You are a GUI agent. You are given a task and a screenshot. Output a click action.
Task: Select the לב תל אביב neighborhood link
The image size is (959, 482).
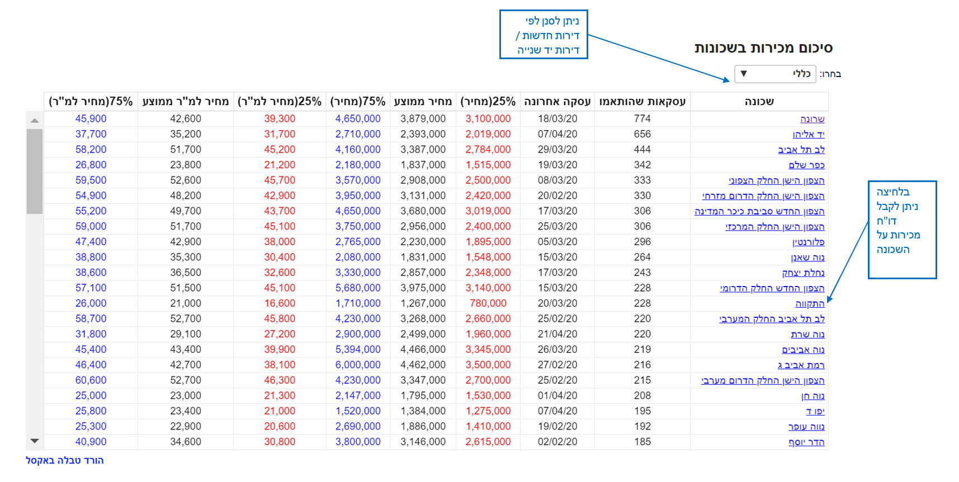(x=801, y=150)
